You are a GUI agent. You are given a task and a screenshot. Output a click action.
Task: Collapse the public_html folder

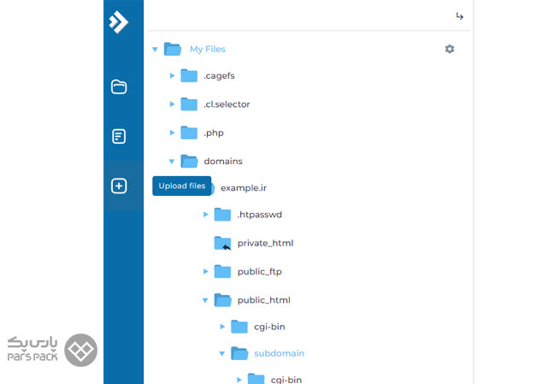pyautogui.click(x=205, y=300)
